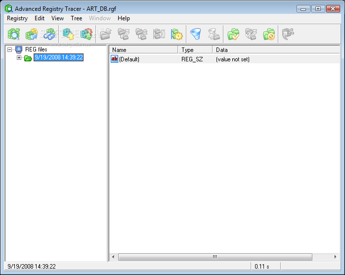This screenshot has height=275, width=345.
Task: Click the cyan cubes with yellow arrow icon
Action: click(x=68, y=34)
